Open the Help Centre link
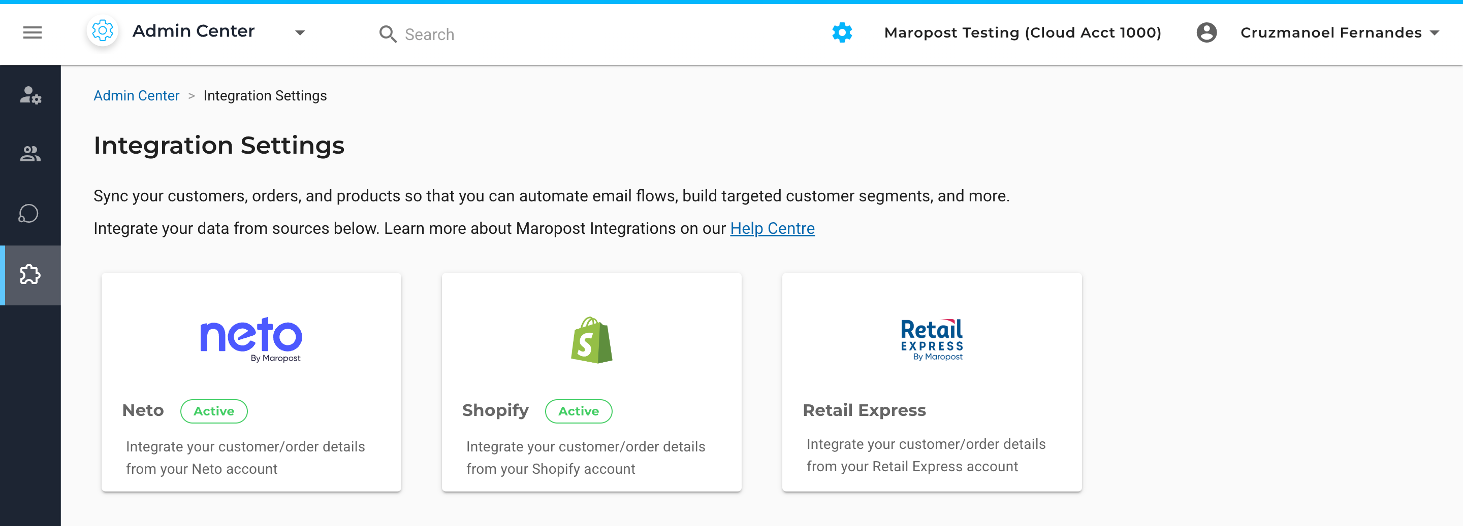The width and height of the screenshot is (1463, 526). 772,228
